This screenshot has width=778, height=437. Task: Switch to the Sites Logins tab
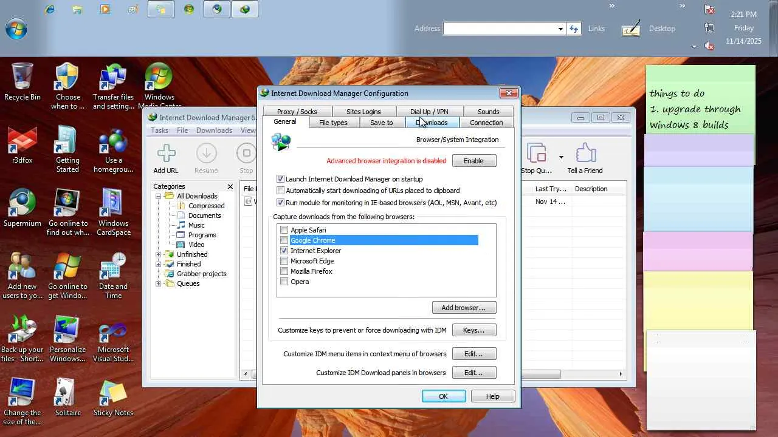click(363, 112)
